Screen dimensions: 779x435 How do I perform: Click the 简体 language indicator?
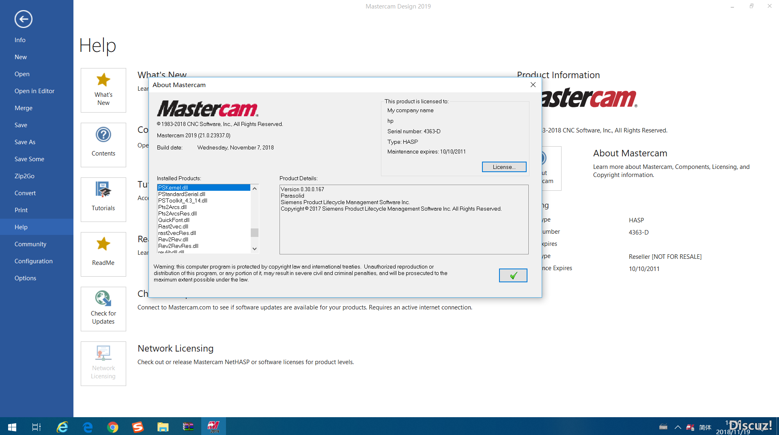pos(705,427)
